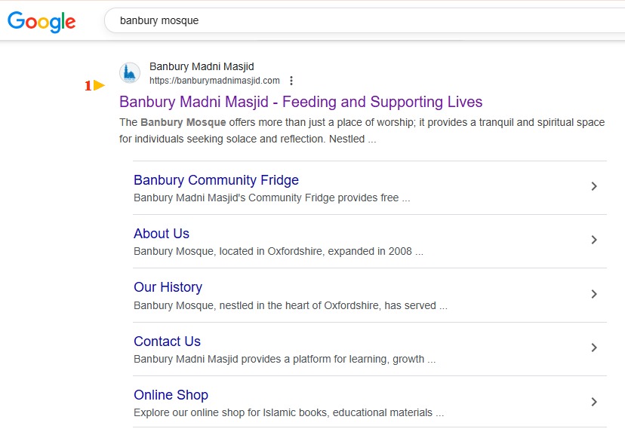The width and height of the screenshot is (625, 438).
Task: Expand the Banbury Community Fridge chevron
Action: 594,186
